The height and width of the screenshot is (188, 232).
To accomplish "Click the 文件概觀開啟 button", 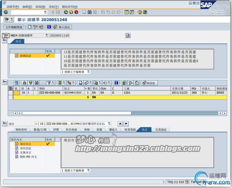I will tap(14, 27).
